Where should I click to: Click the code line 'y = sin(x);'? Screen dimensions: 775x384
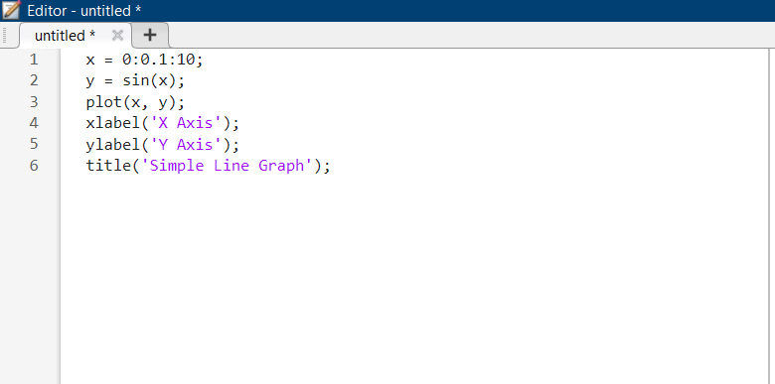coord(135,81)
